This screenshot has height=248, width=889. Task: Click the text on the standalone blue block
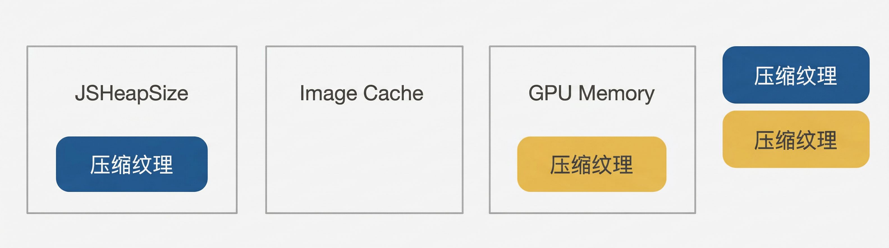click(x=796, y=76)
